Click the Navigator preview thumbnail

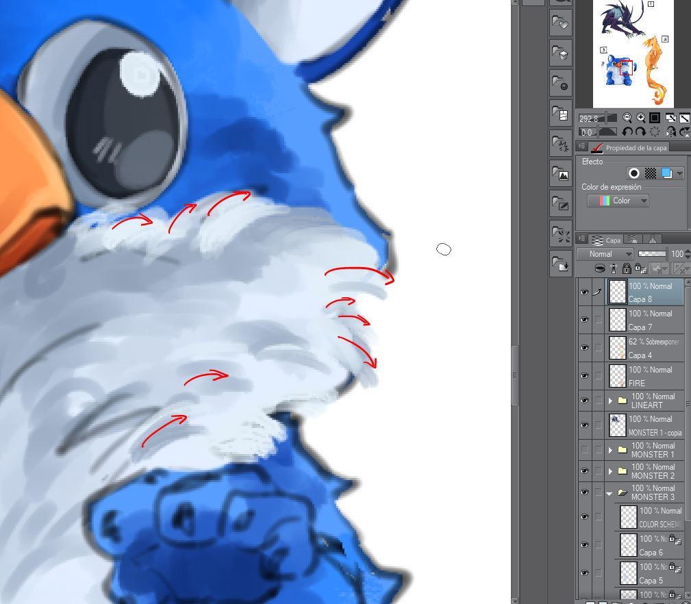tap(633, 53)
